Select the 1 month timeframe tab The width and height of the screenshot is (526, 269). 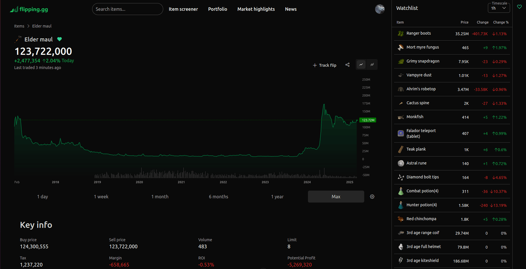[x=160, y=196]
